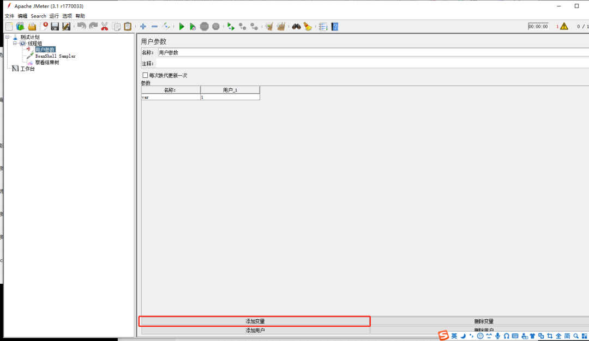Click the 用户_1 column header
This screenshot has height=341, width=589.
pos(230,90)
